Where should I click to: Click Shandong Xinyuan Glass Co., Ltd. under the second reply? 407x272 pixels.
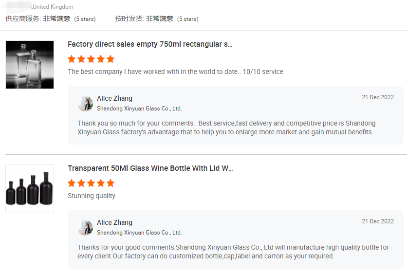pyautogui.click(x=139, y=233)
